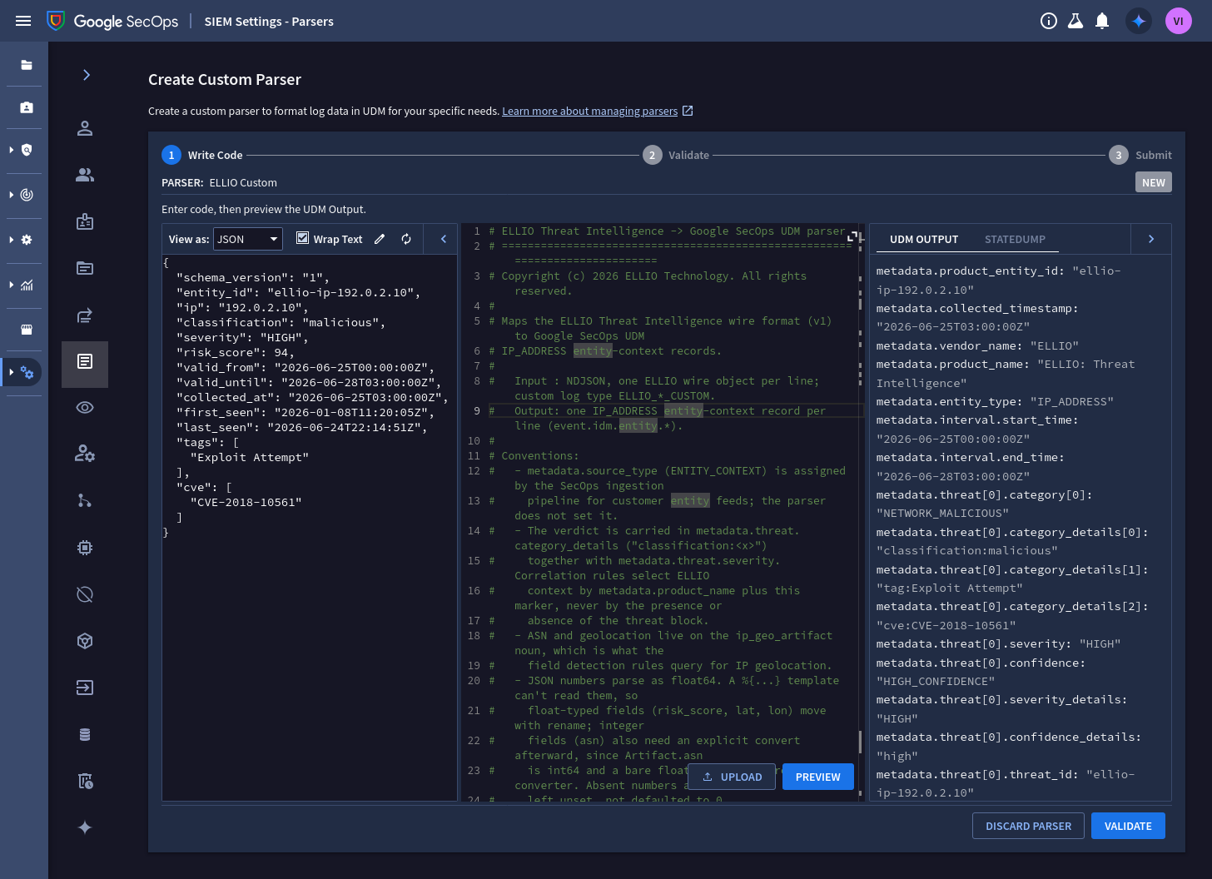Click code line 11 '# Conventions:'
Screen dimensions: 1212x879
tap(534, 456)
